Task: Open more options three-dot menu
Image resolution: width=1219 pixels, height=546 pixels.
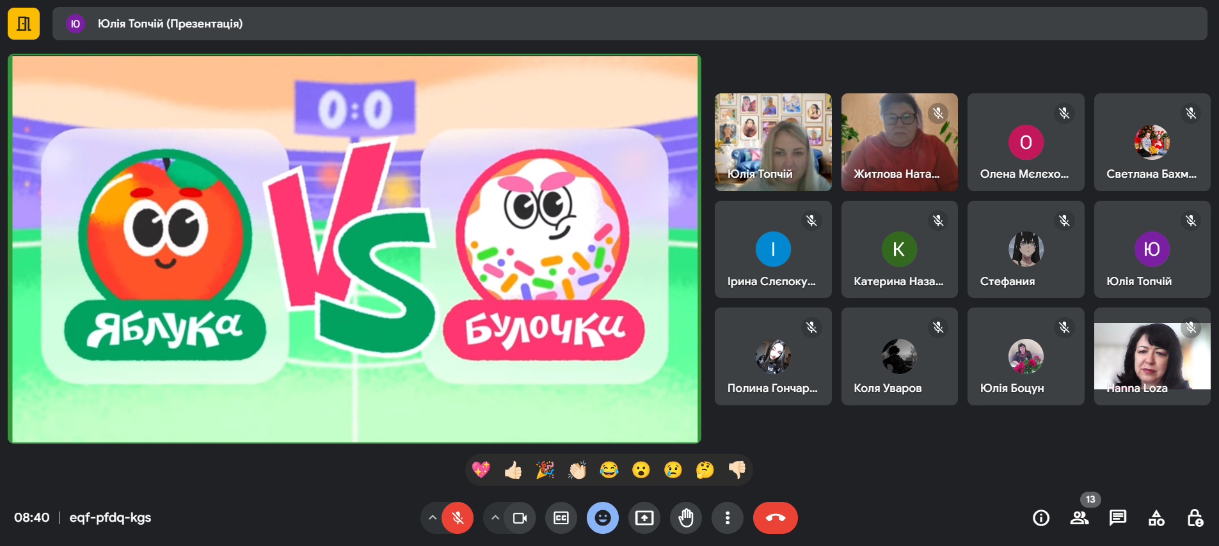Action: (x=728, y=518)
